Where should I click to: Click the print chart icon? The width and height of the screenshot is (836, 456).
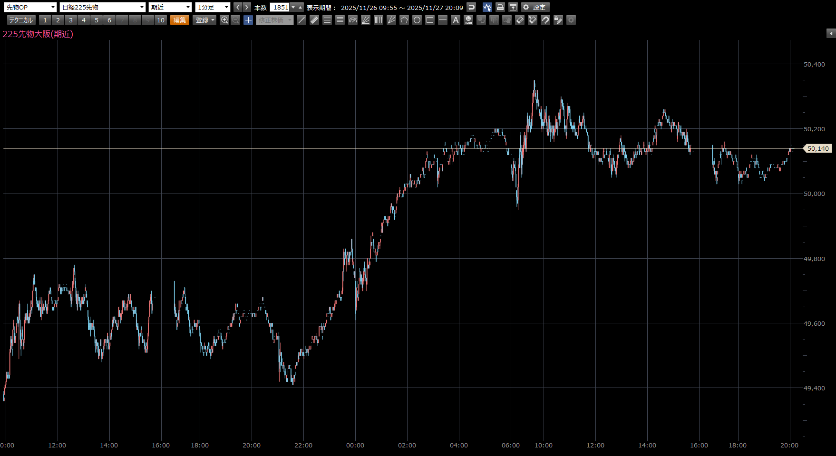pos(500,7)
